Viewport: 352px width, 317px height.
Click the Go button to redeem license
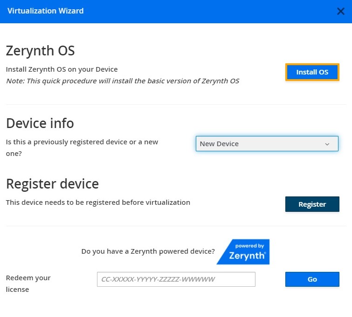tap(312, 279)
